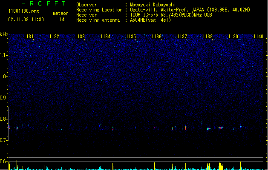Click the tall yellow power peak below 1138.5
The height and width of the screenshot is (170, 268).
(221, 166)
